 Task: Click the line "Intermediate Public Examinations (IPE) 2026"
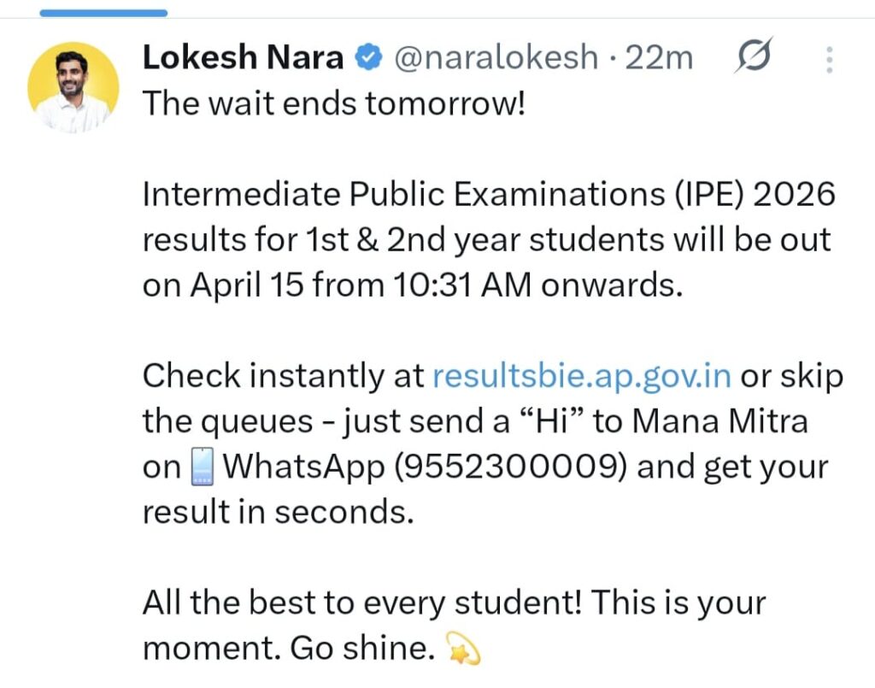[488, 195]
